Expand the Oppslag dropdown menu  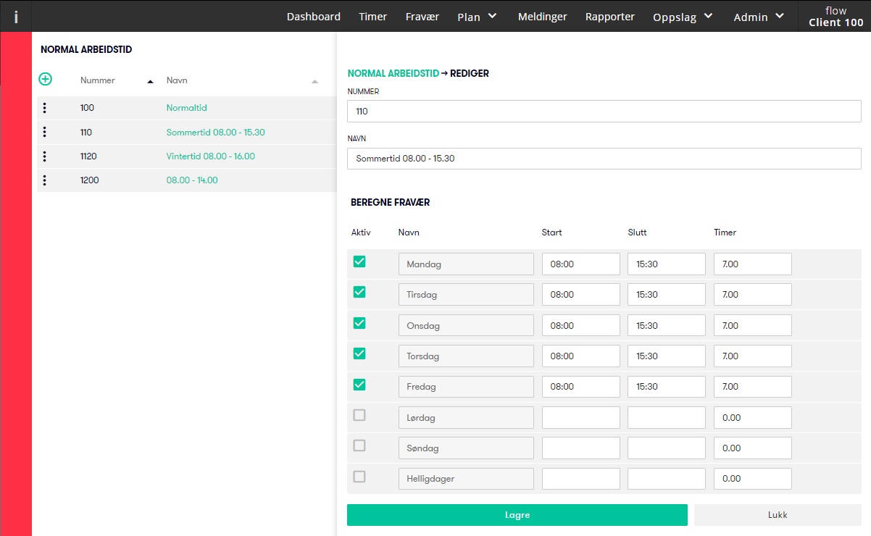click(x=683, y=16)
